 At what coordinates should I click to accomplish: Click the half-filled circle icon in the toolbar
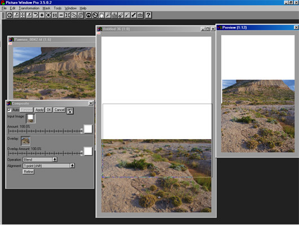coord(10,15)
